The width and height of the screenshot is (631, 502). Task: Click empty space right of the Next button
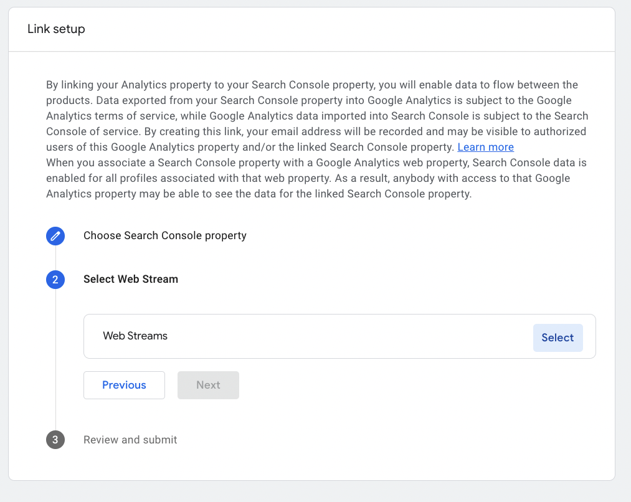pos(405,386)
